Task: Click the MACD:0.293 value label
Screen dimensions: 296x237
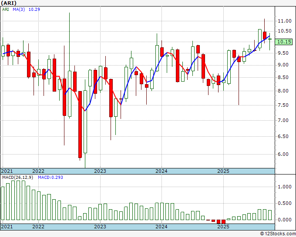Action: tap(50, 178)
